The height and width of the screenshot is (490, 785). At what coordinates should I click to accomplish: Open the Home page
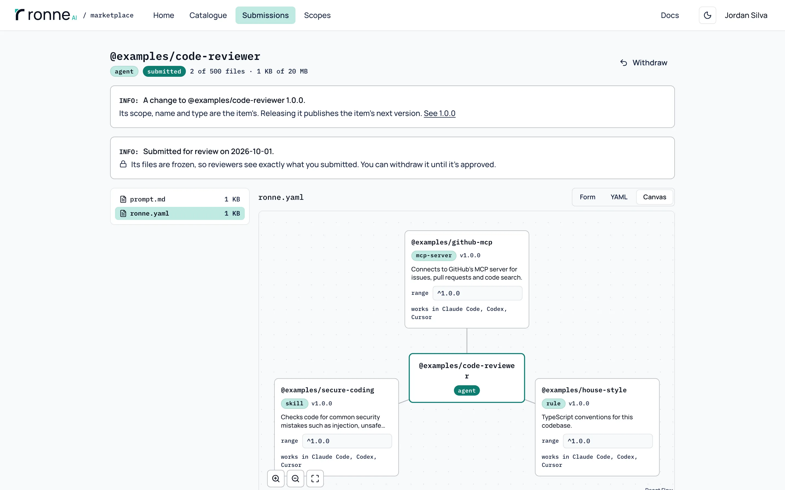coord(164,15)
